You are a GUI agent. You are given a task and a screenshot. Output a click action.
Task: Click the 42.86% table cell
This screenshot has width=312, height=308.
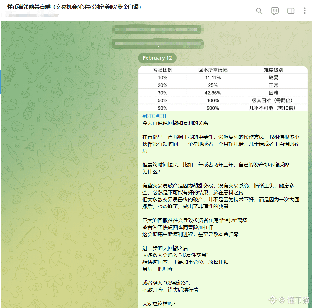tap(213, 93)
